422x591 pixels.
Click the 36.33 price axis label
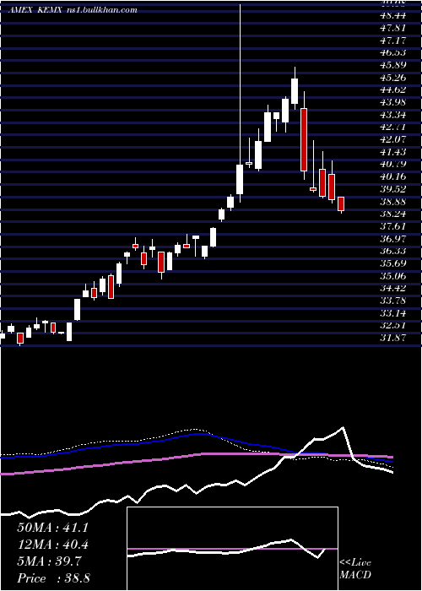click(x=393, y=252)
